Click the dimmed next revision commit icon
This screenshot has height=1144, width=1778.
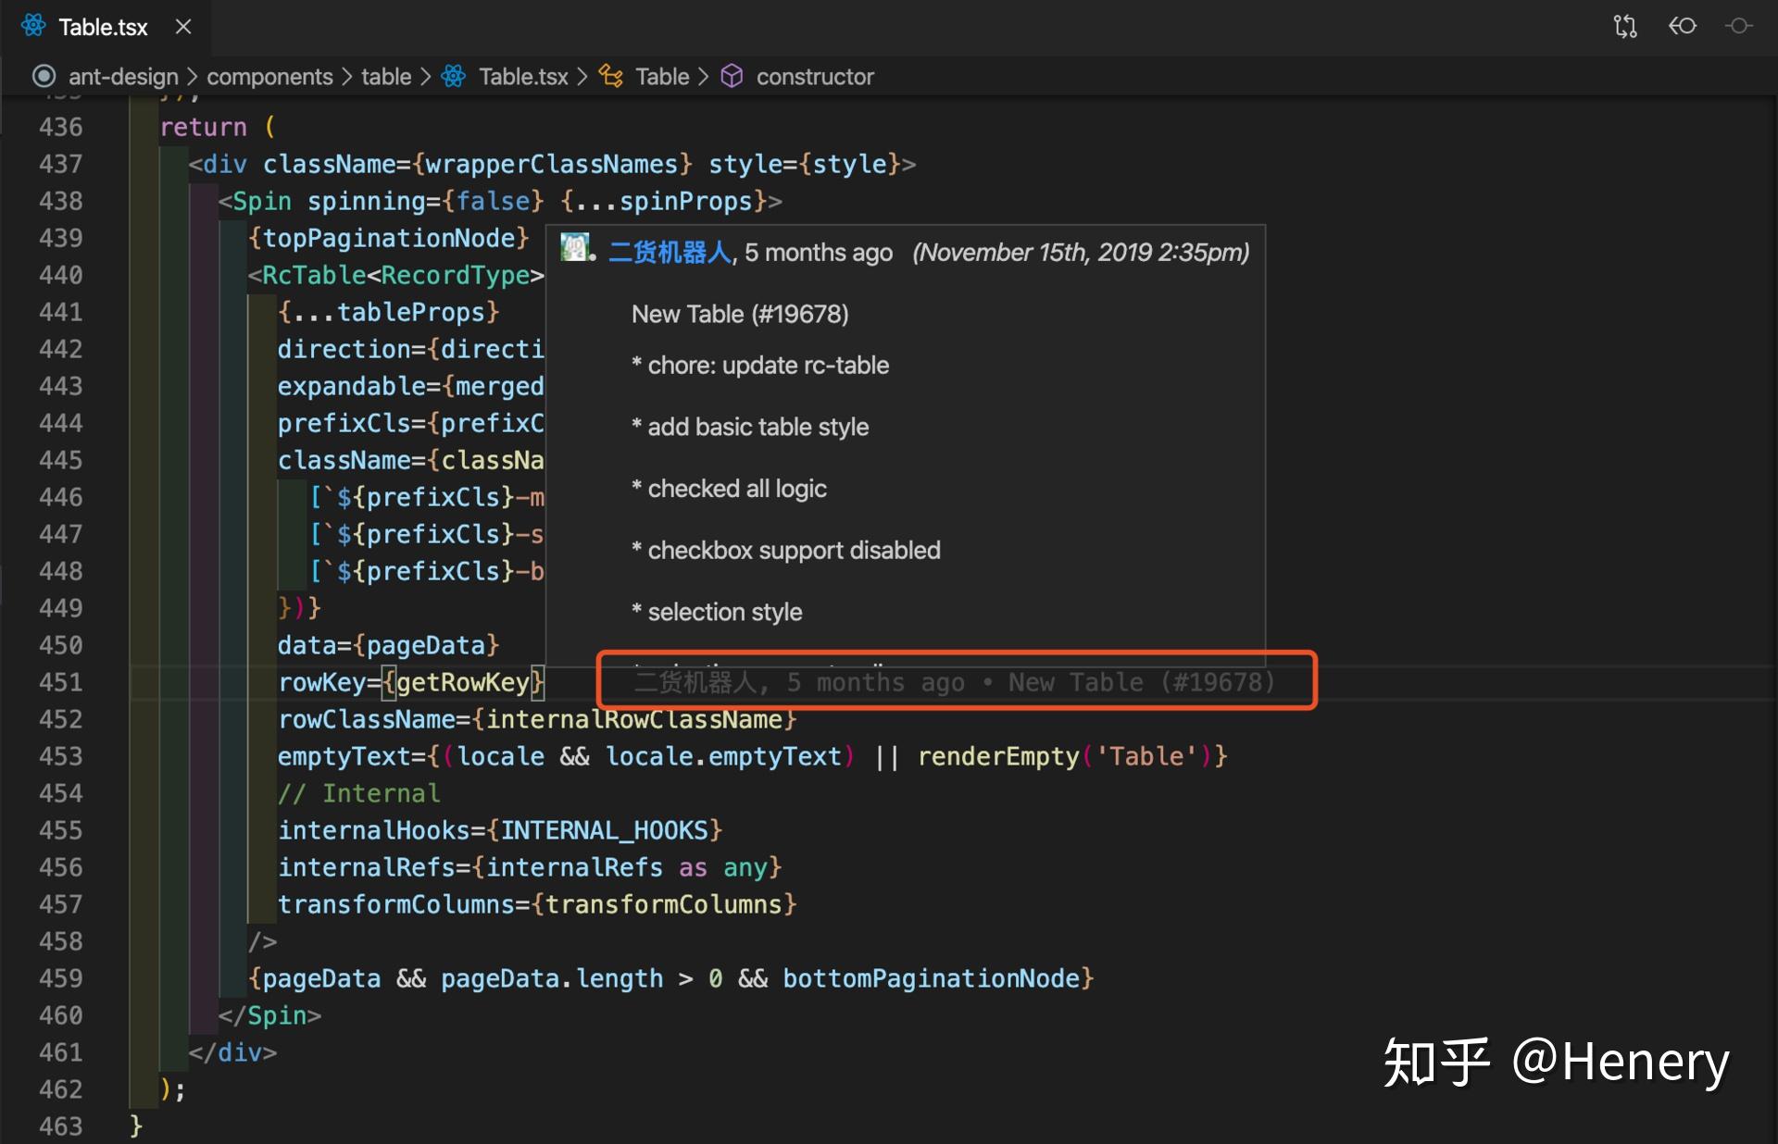point(1738,26)
